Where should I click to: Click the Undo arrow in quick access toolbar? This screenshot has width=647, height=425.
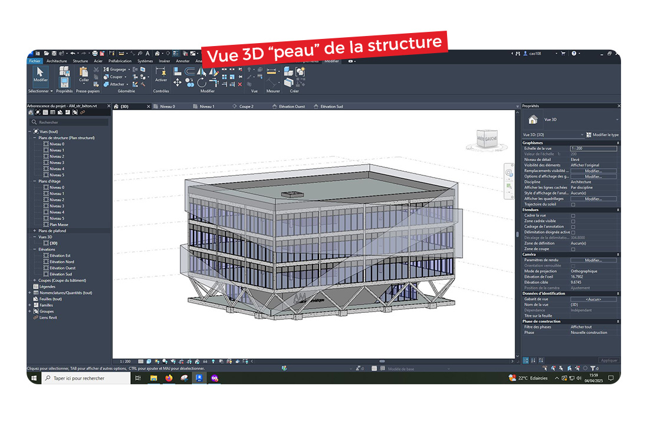point(73,54)
